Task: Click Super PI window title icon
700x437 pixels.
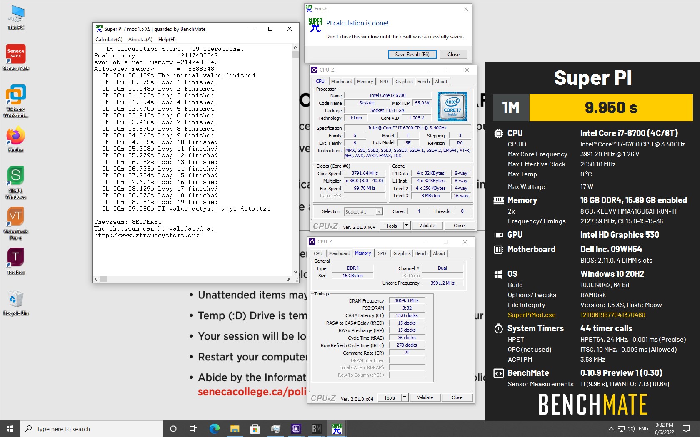Action: [x=99, y=29]
